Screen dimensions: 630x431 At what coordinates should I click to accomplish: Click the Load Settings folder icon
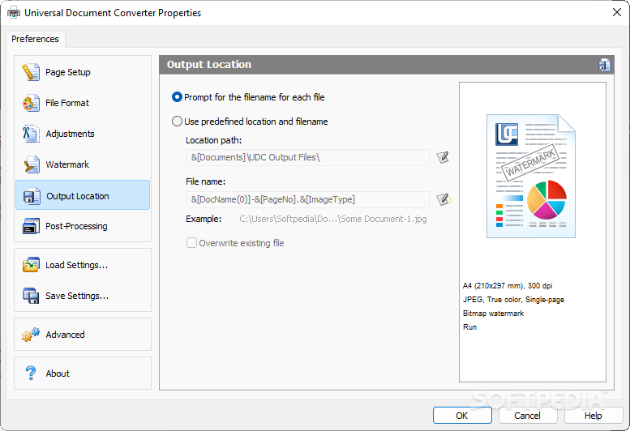tap(31, 265)
